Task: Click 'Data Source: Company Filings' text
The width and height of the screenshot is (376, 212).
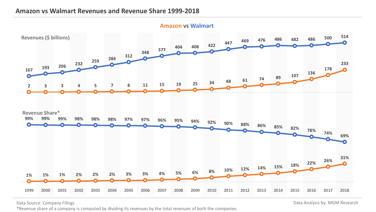Action: [x=45, y=203]
